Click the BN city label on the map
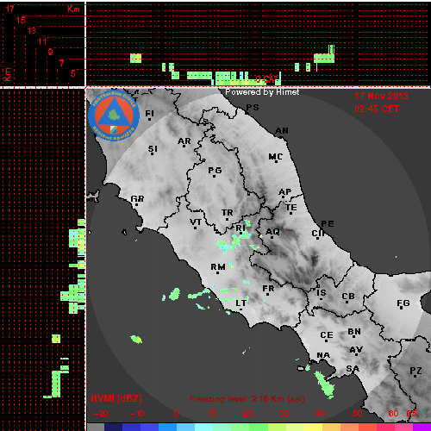 pyautogui.click(x=354, y=332)
